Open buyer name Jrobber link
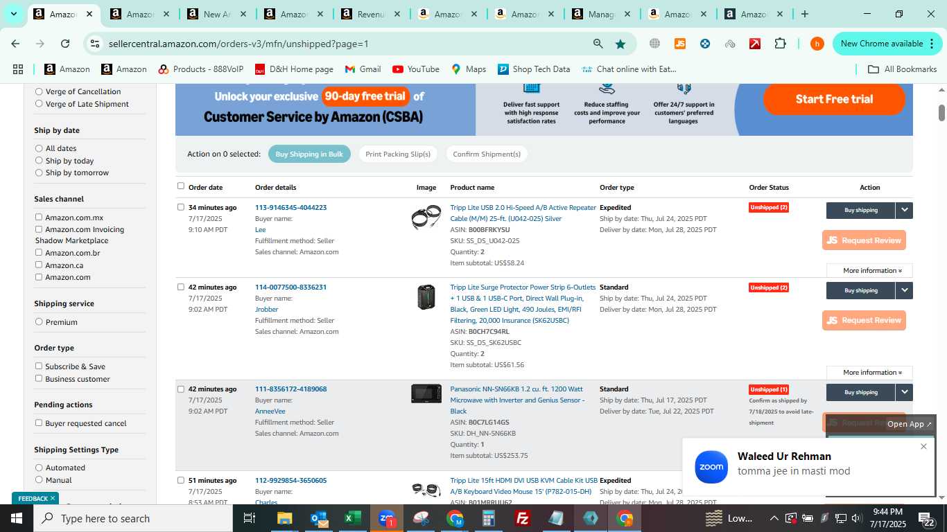The height and width of the screenshot is (532, 947). pos(266,309)
